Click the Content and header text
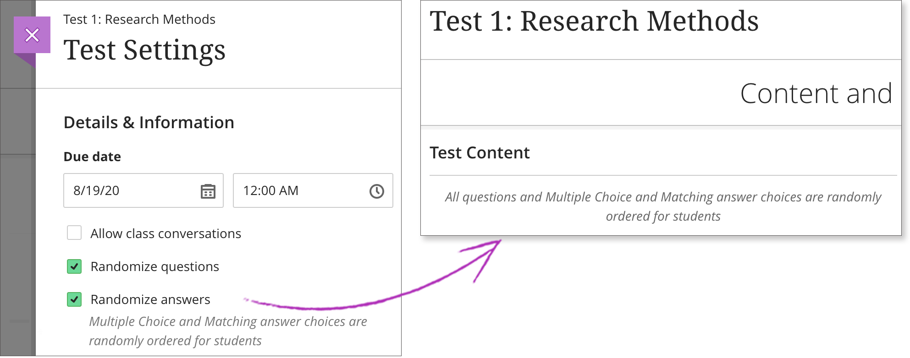The width and height of the screenshot is (910, 358). pyautogui.click(x=816, y=93)
